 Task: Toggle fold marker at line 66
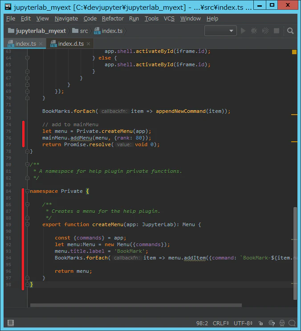(x=27, y=72)
